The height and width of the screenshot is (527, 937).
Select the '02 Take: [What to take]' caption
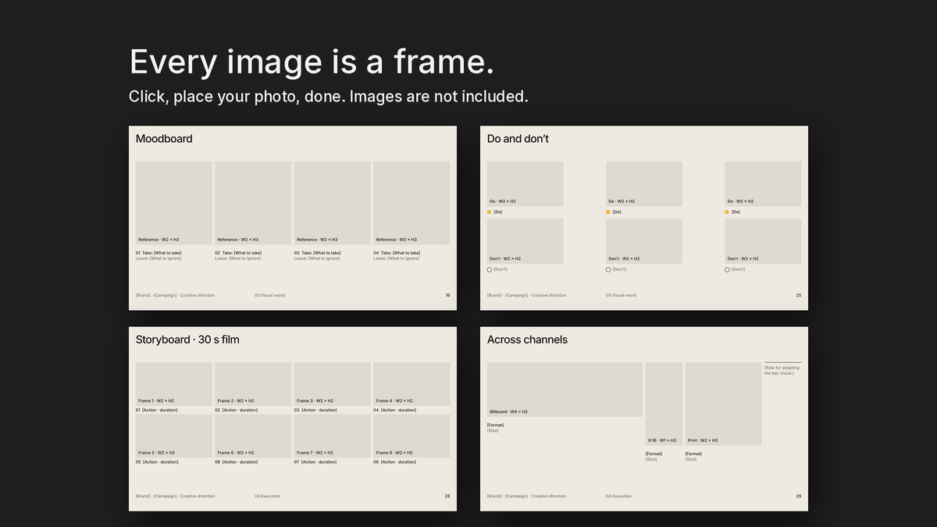click(x=238, y=253)
